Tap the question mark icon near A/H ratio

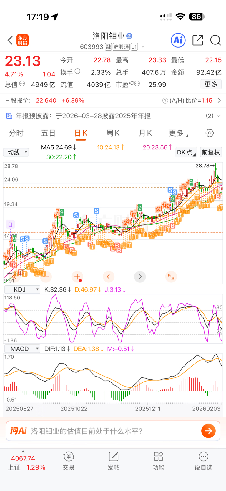[x=165, y=101]
